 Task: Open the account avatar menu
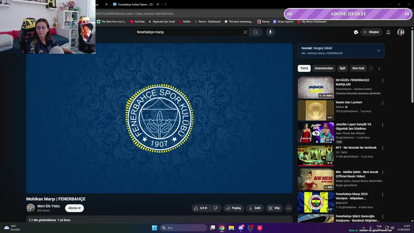click(401, 32)
